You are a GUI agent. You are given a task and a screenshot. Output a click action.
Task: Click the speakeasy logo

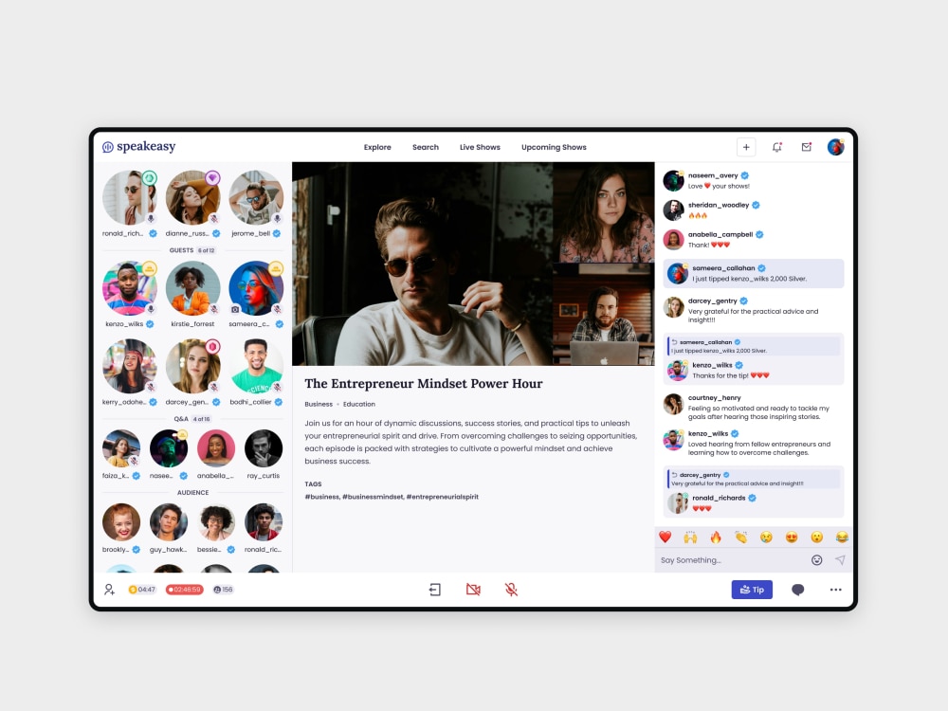(139, 147)
